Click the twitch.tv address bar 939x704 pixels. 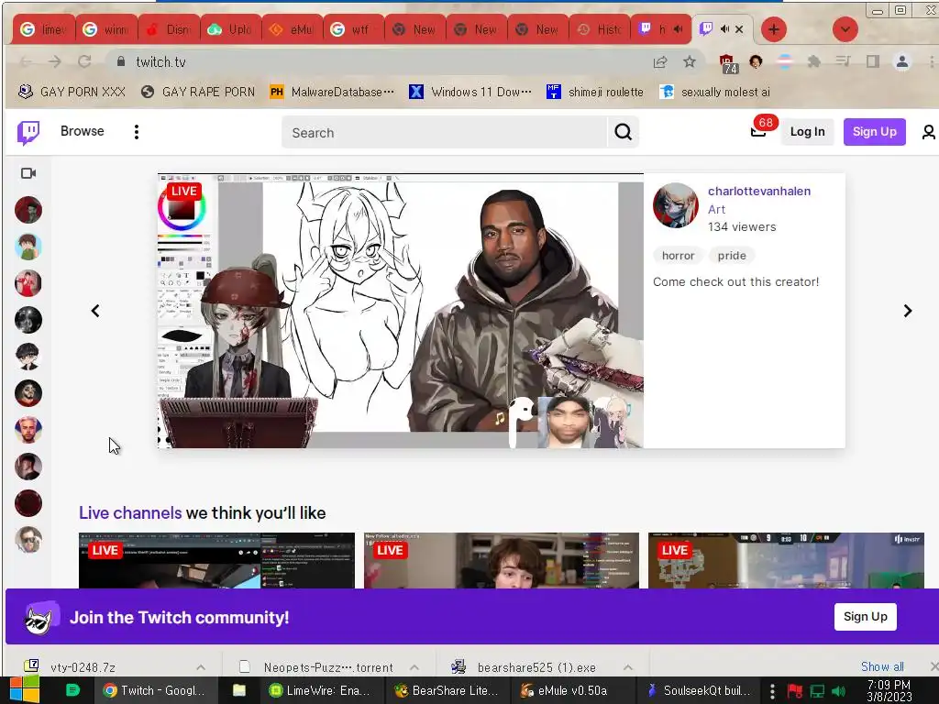click(383, 61)
